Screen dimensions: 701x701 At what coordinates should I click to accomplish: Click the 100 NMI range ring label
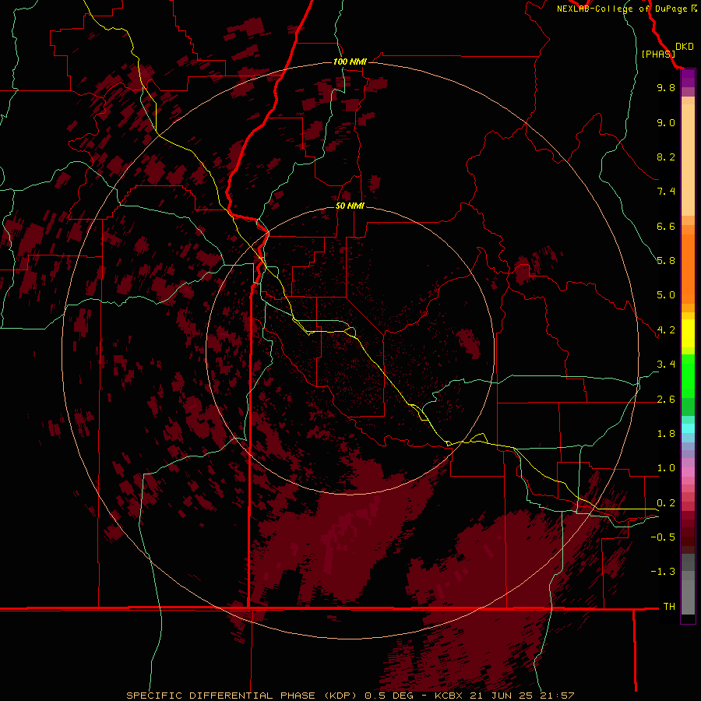coord(350,62)
